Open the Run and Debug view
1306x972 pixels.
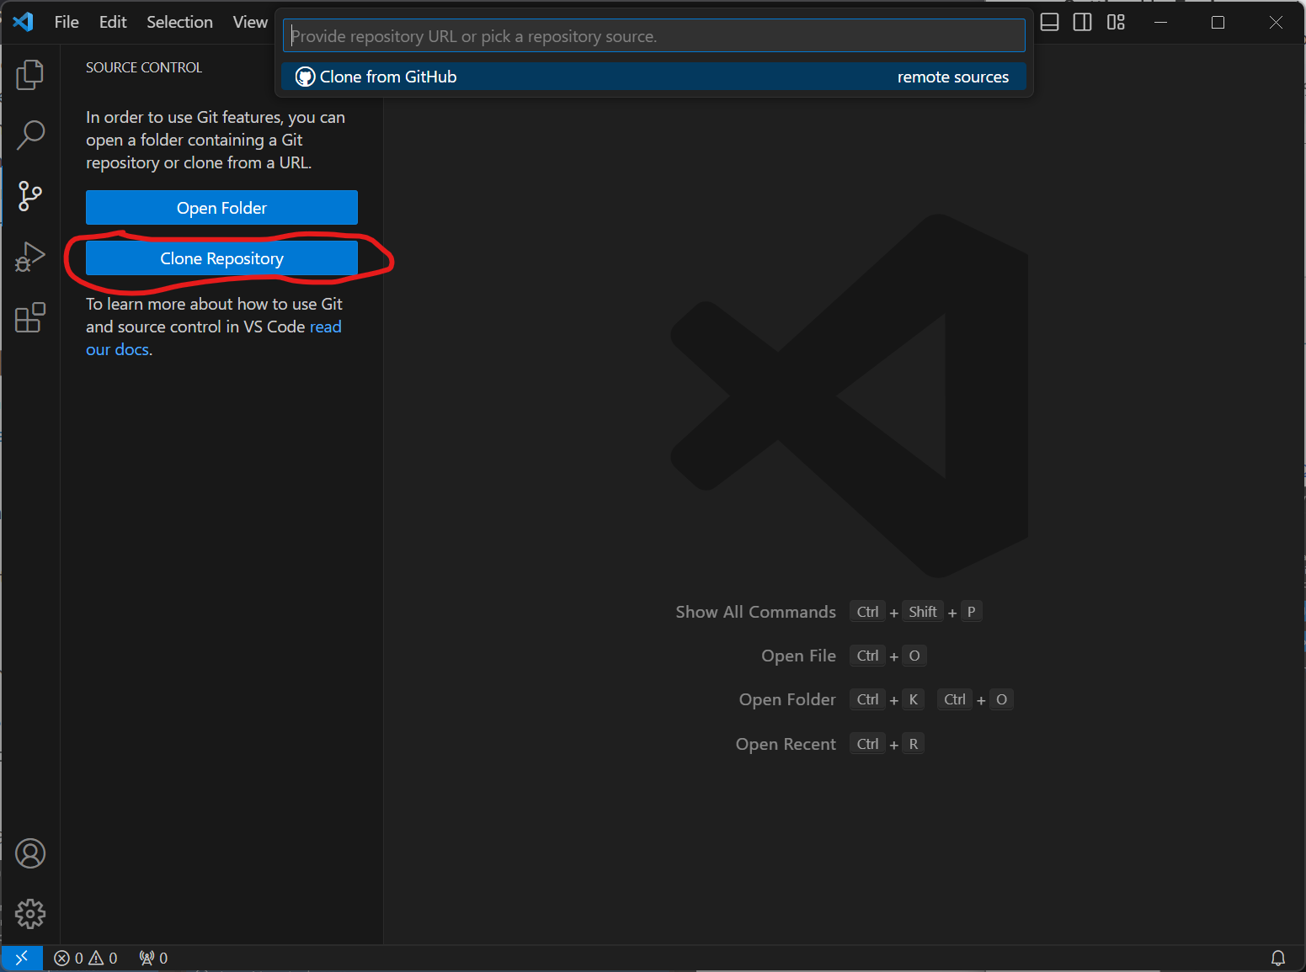pyautogui.click(x=30, y=257)
